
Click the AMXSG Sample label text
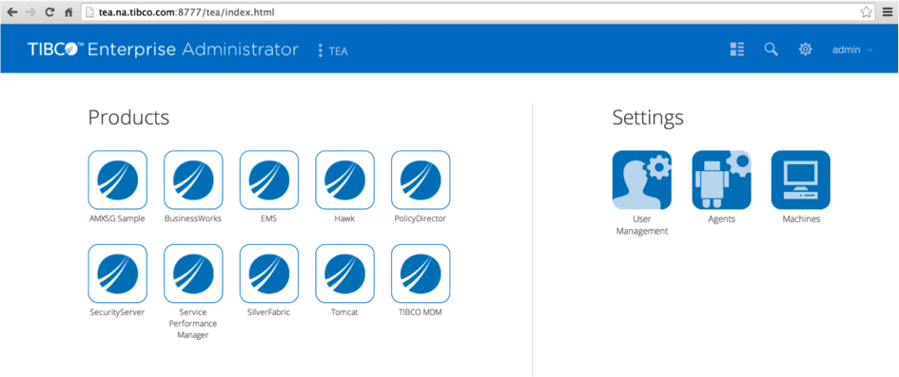(118, 218)
